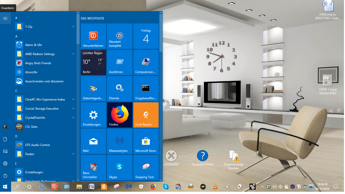Click the DAS WICHTIGSTE group title
The image size is (345, 194).
[x=92, y=18]
